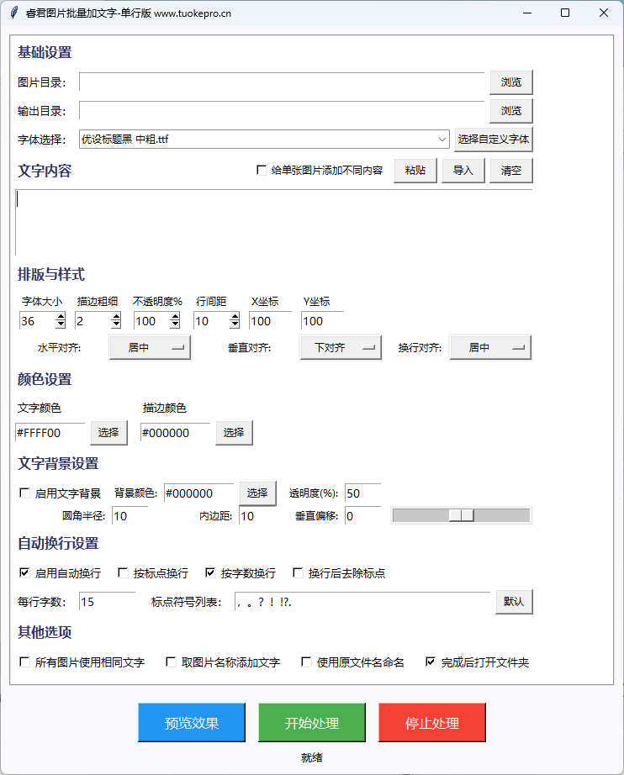
Task: Enable 给单张图片添加不同内容 checkbox
Action: [262, 171]
